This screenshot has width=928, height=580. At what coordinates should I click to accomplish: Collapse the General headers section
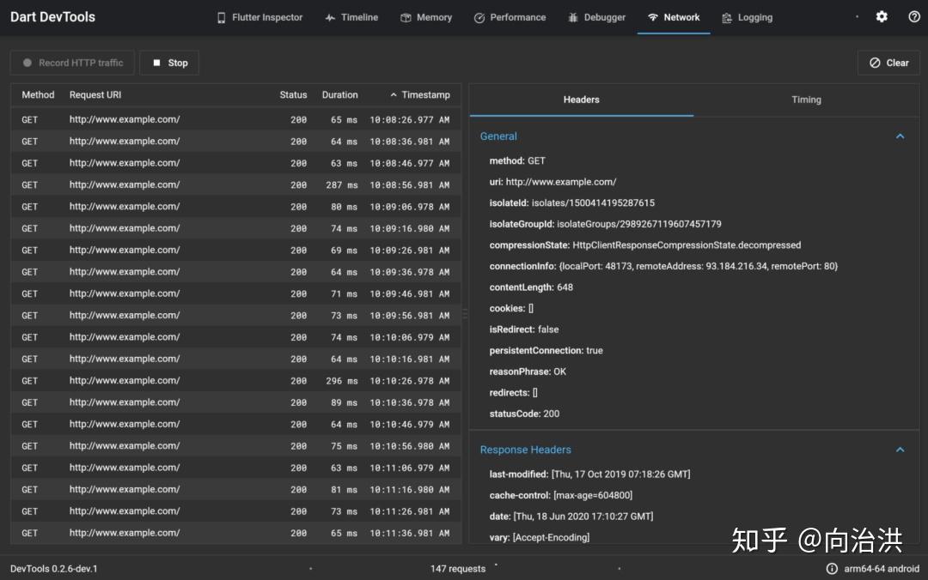pos(900,136)
